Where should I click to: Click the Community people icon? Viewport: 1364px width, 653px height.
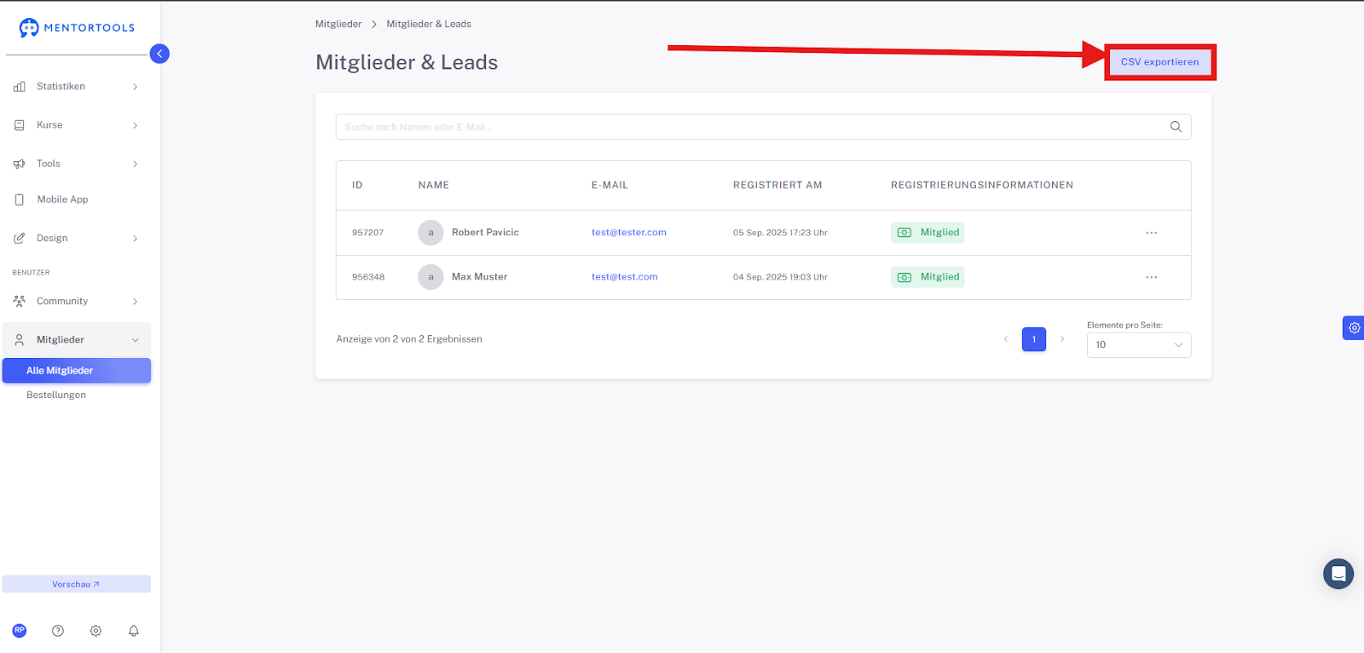[x=20, y=301]
